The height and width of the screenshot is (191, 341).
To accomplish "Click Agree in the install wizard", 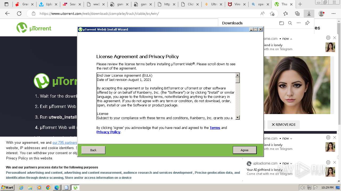I will tap(245, 150).
